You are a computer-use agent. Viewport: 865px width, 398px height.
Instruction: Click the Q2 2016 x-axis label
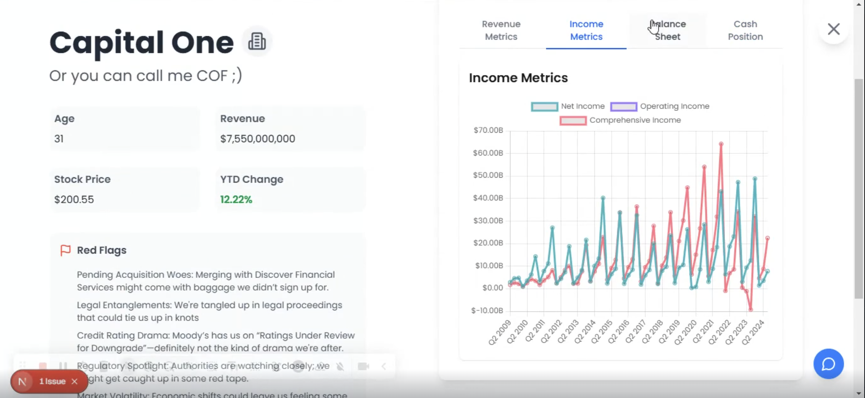[618, 332]
